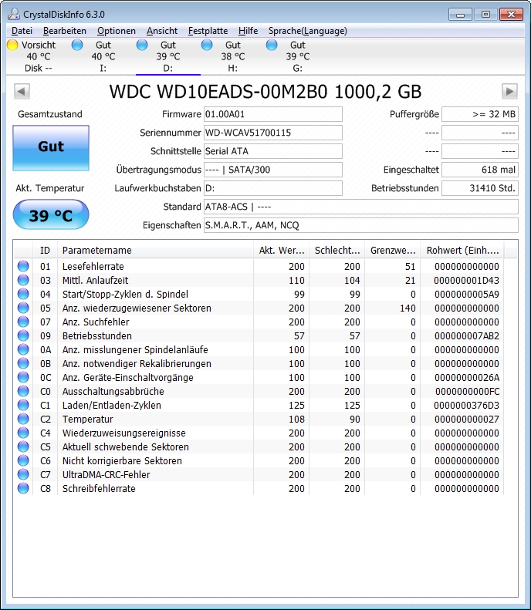Open the Bearbeiten menu
This screenshot has height=610, width=531.
pyautogui.click(x=65, y=31)
